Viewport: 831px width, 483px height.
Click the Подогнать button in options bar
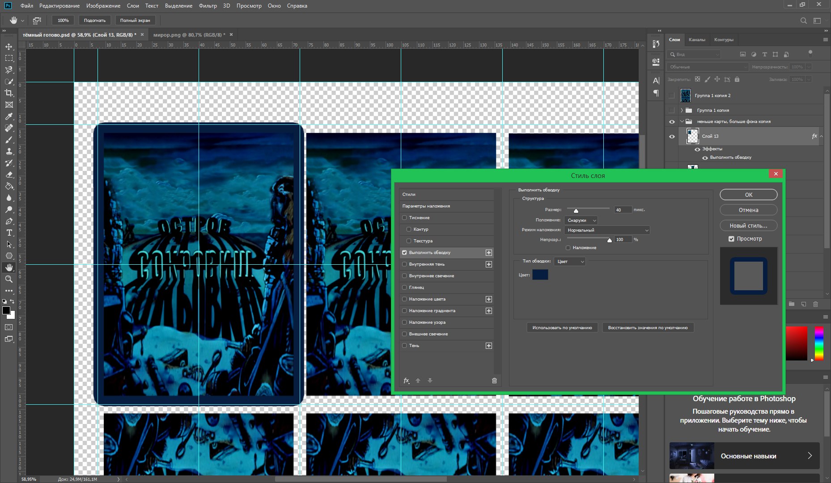[95, 21]
